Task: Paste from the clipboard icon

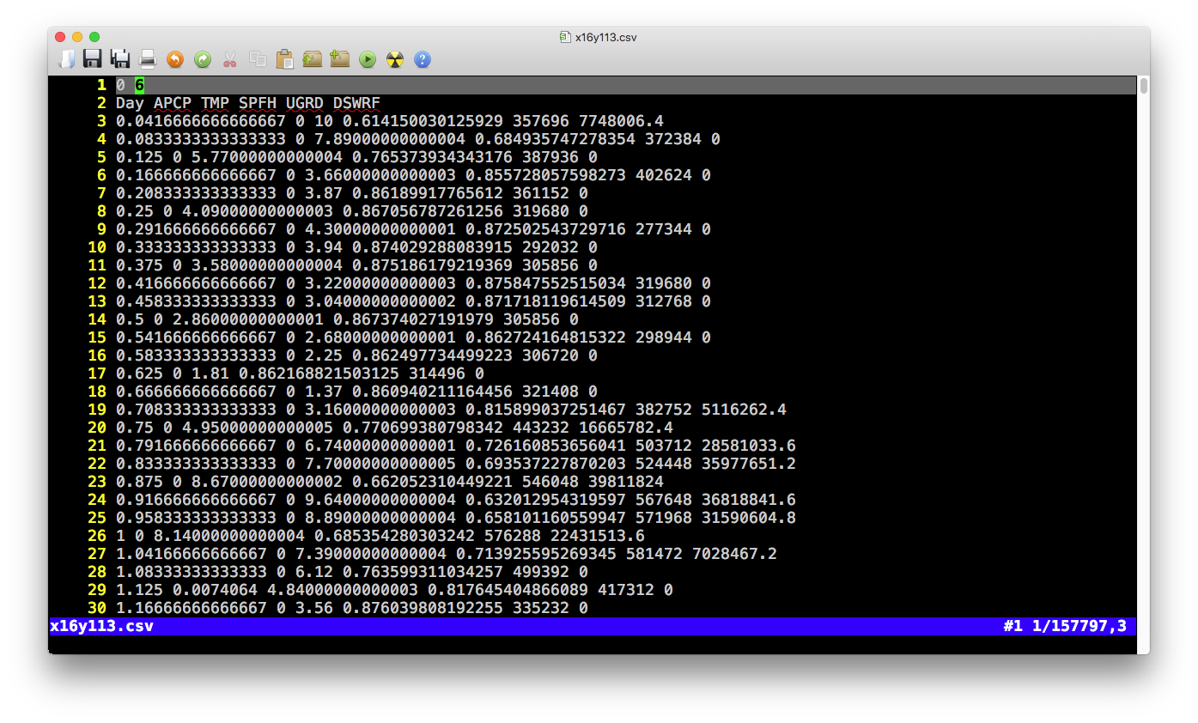Action: coord(285,59)
